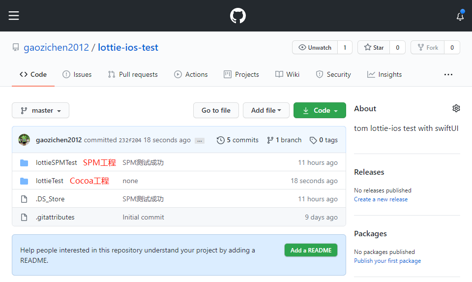Click Add a README button
The width and height of the screenshot is (472, 282).
coord(311,251)
